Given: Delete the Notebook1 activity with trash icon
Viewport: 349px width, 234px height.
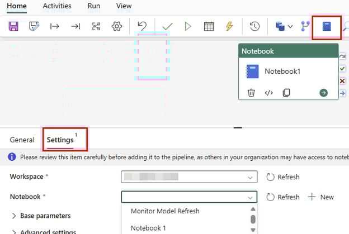Looking at the screenshot, I should [x=251, y=93].
